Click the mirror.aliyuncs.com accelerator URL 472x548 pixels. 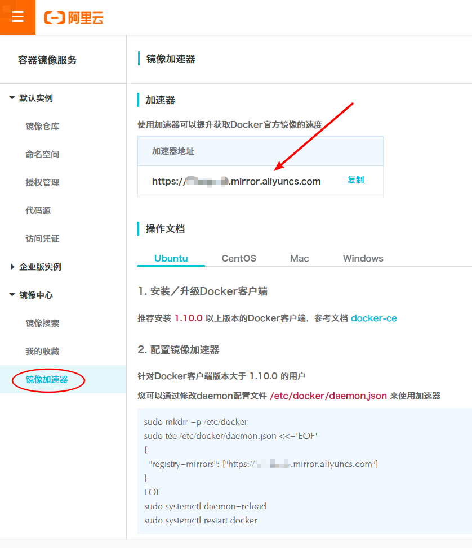coord(236,181)
